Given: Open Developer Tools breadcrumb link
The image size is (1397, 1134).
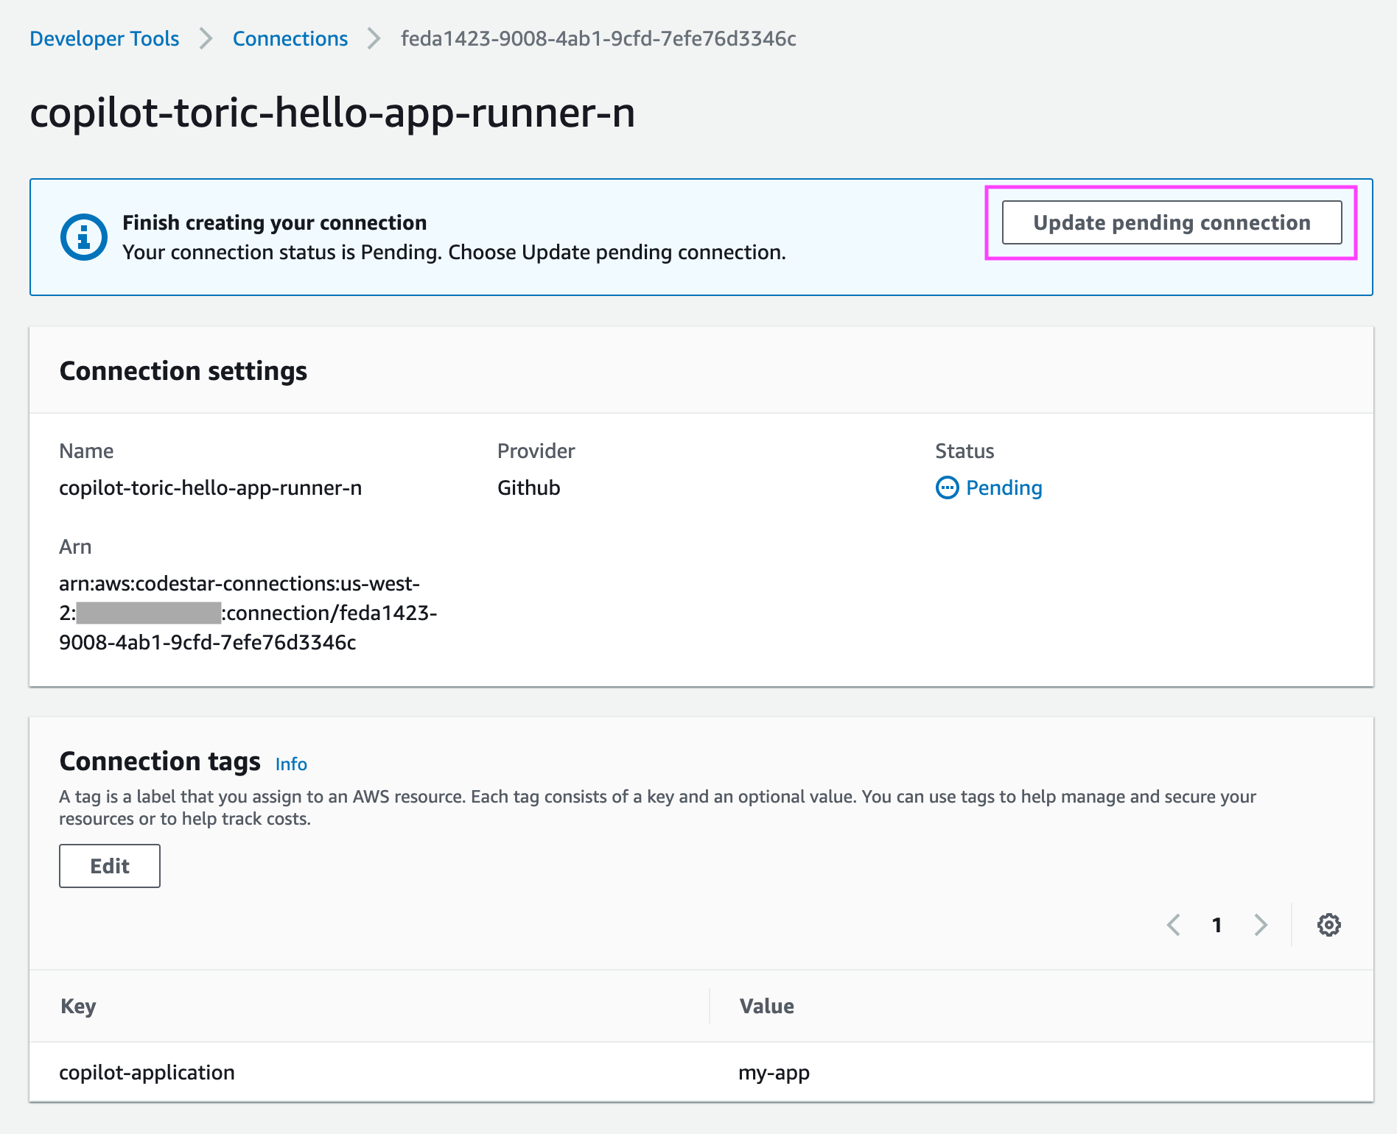Looking at the screenshot, I should pyautogui.click(x=104, y=38).
